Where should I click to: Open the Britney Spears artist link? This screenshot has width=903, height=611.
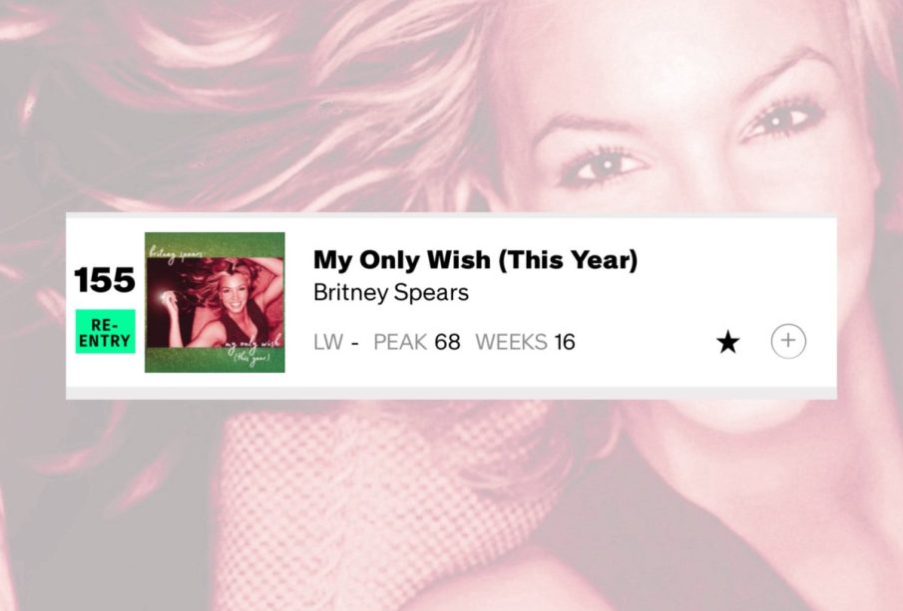[x=391, y=293]
